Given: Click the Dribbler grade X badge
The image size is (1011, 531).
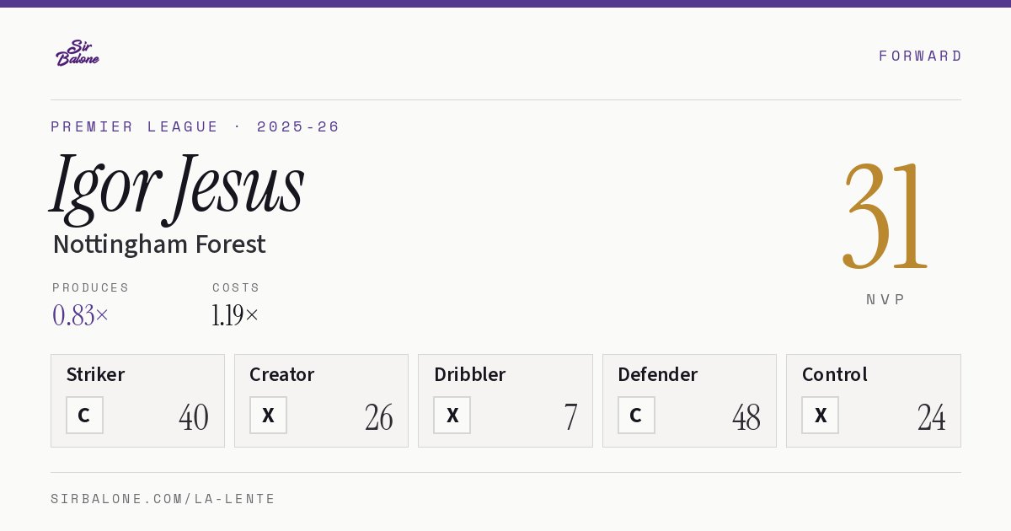Looking at the screenshot, I should pyautogui.click(x=452, y=416).
